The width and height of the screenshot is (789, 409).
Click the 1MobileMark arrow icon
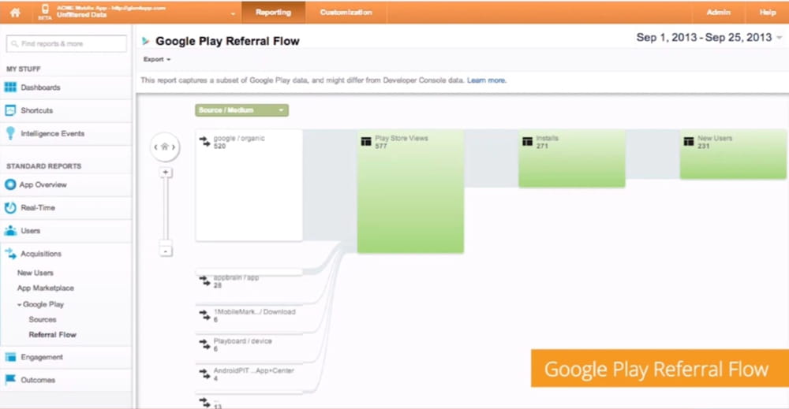(x=205, y=315)
